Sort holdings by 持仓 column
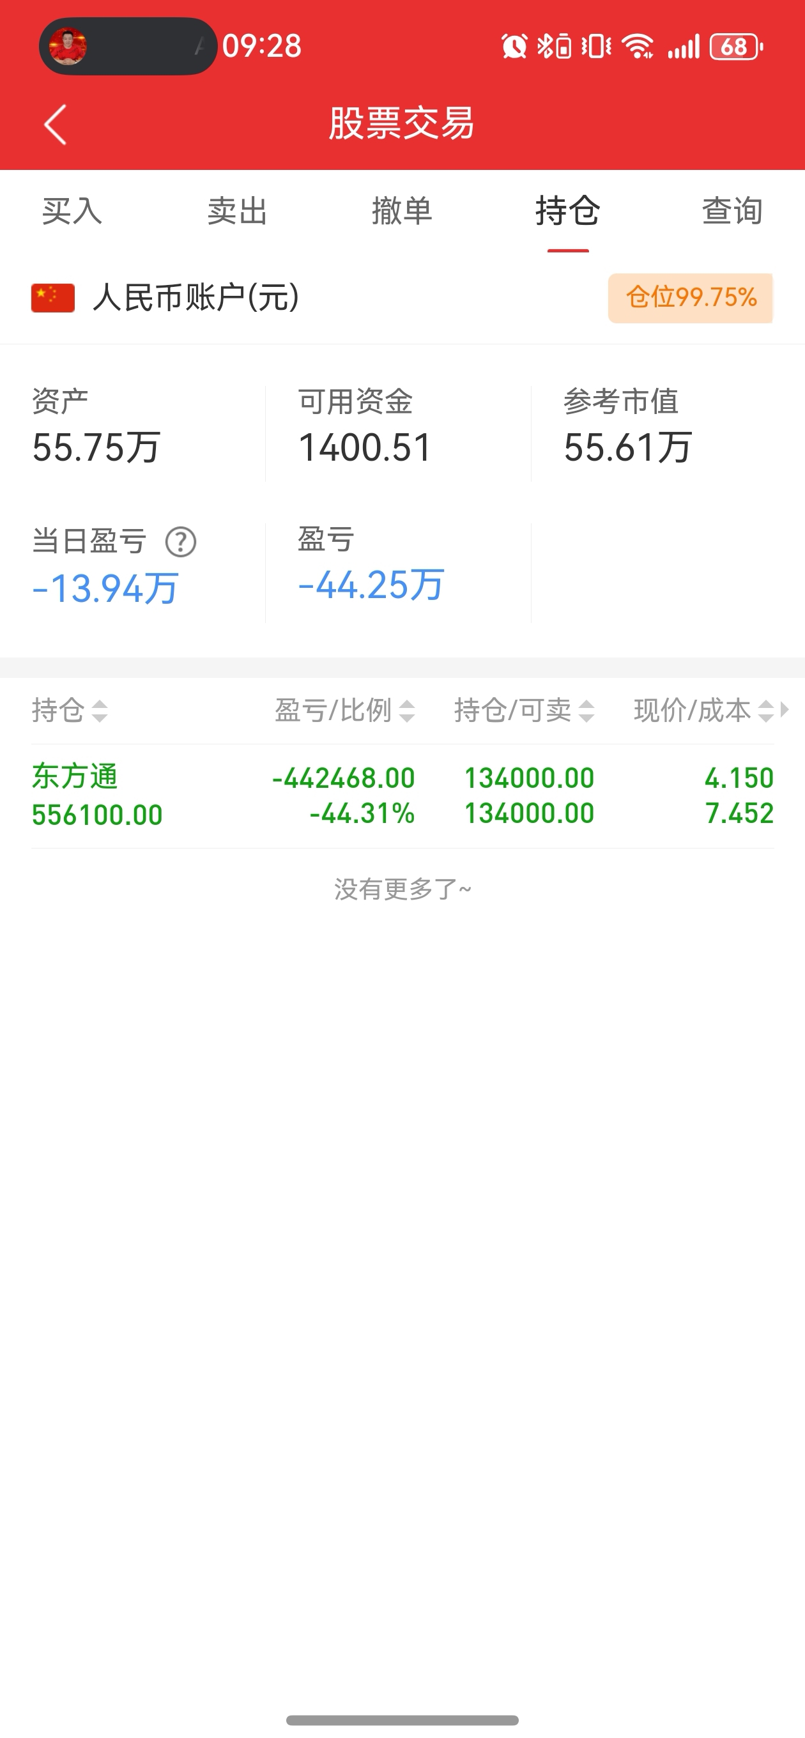Viewport: 805px width, 1738px height. [x=70, y=711]
